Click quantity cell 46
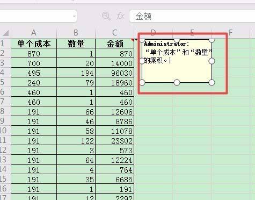The width and height of the screenshot is (255, 200). pyautogui.click(x=76, y=121)
